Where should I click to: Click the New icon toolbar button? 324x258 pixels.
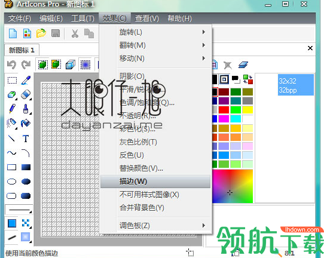coord(13,33)
